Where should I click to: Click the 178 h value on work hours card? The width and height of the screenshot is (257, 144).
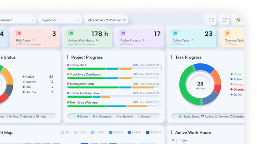pos(100,34)
